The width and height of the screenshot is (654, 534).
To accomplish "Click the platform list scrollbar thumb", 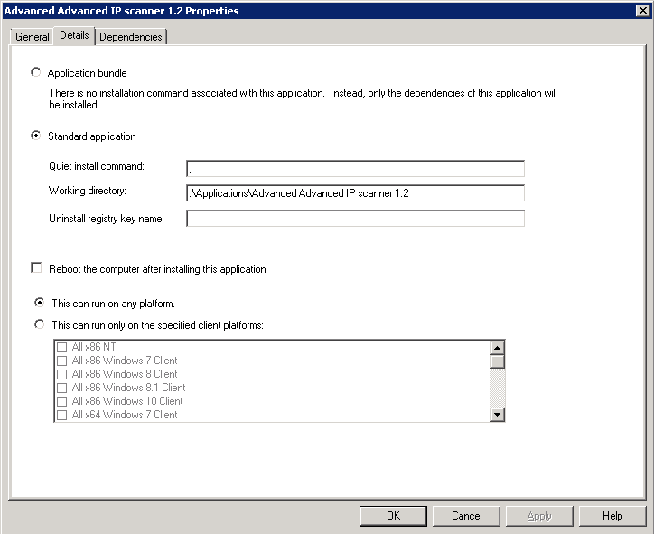I will [497, 361].
